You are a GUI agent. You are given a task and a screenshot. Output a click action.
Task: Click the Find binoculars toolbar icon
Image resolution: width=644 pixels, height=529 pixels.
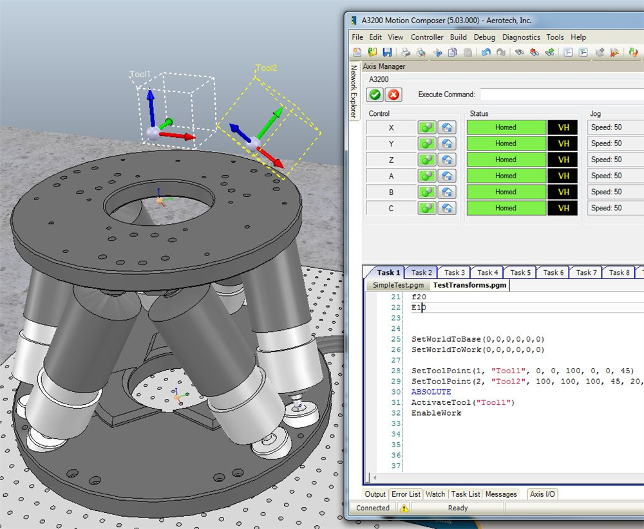pyautogui.click(x=519, y=52)
